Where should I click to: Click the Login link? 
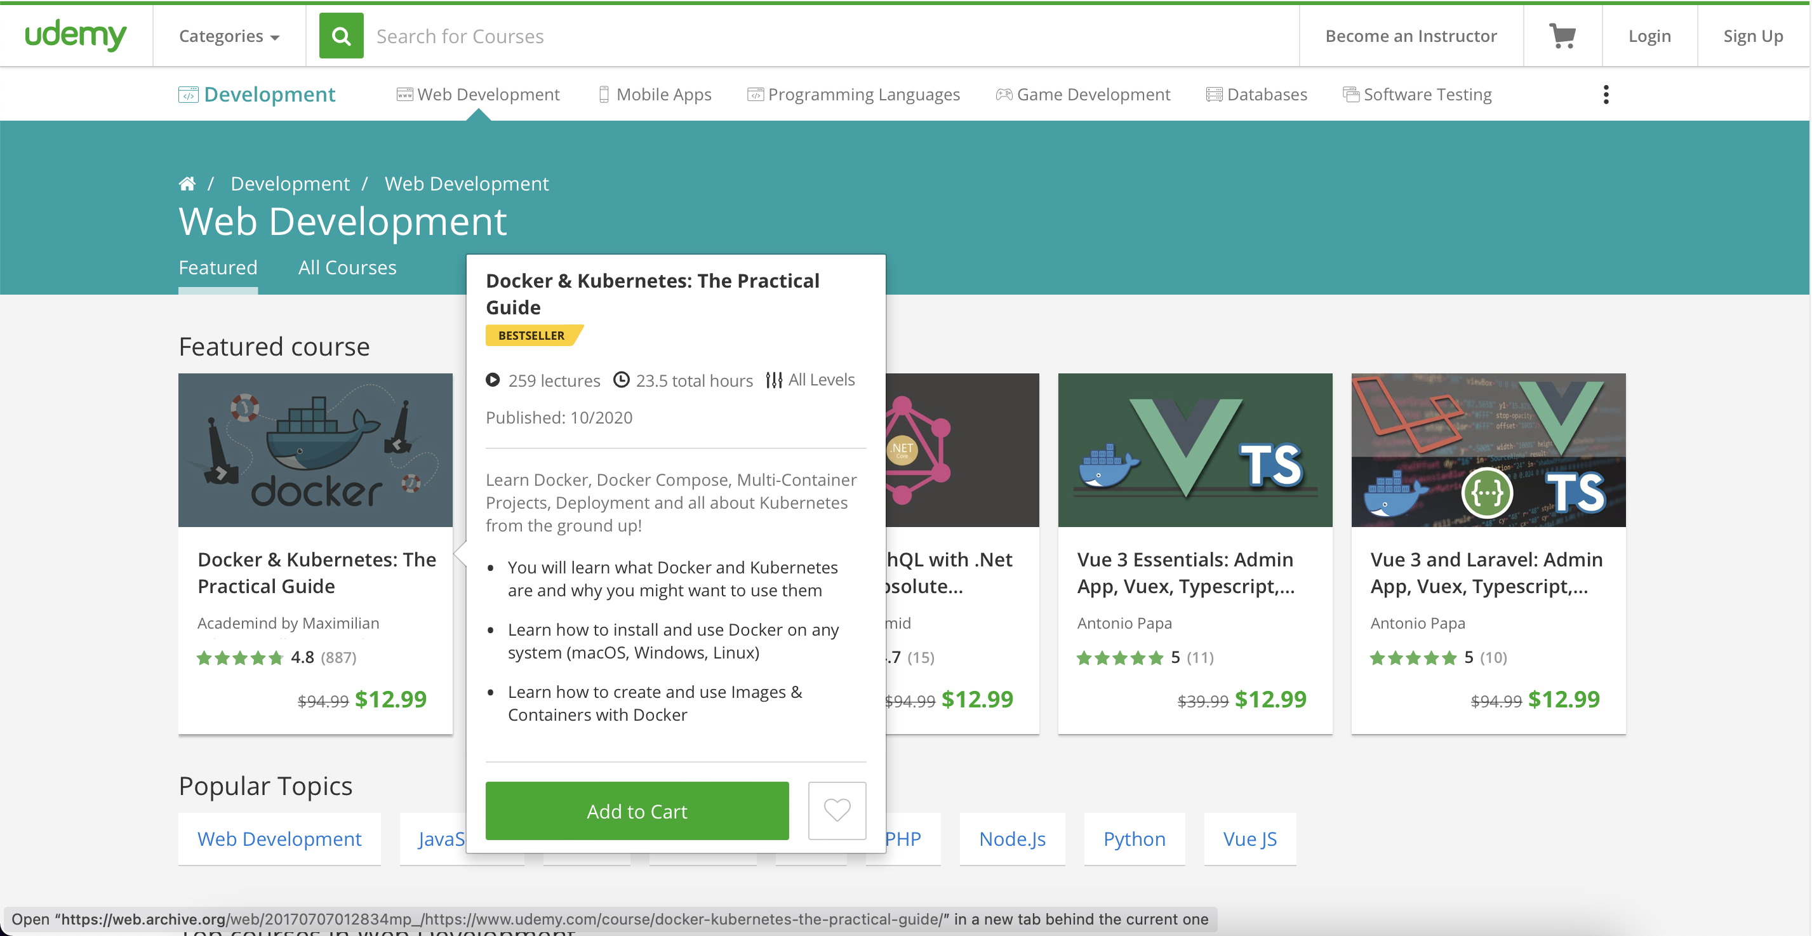[x=1649, y=36]
